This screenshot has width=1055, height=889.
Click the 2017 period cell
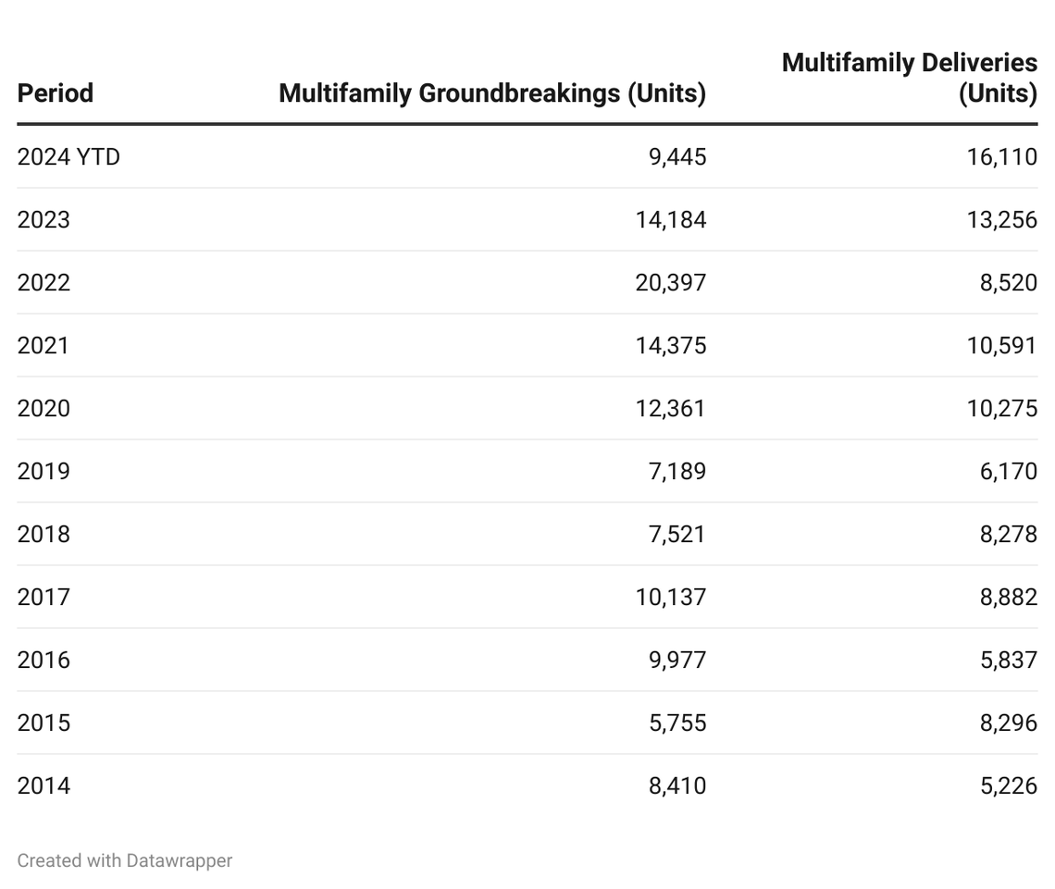pos(43,598)
